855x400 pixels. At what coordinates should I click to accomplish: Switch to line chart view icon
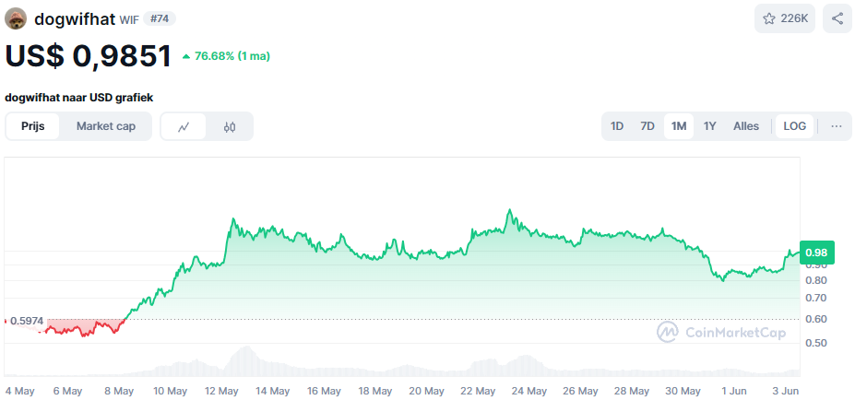tap(184, 126)
